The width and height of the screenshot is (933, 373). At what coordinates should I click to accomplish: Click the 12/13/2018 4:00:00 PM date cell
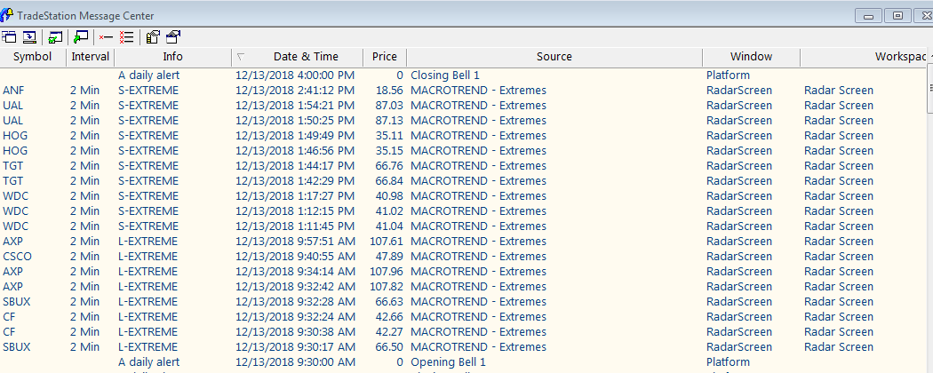[x=295, y=75]
